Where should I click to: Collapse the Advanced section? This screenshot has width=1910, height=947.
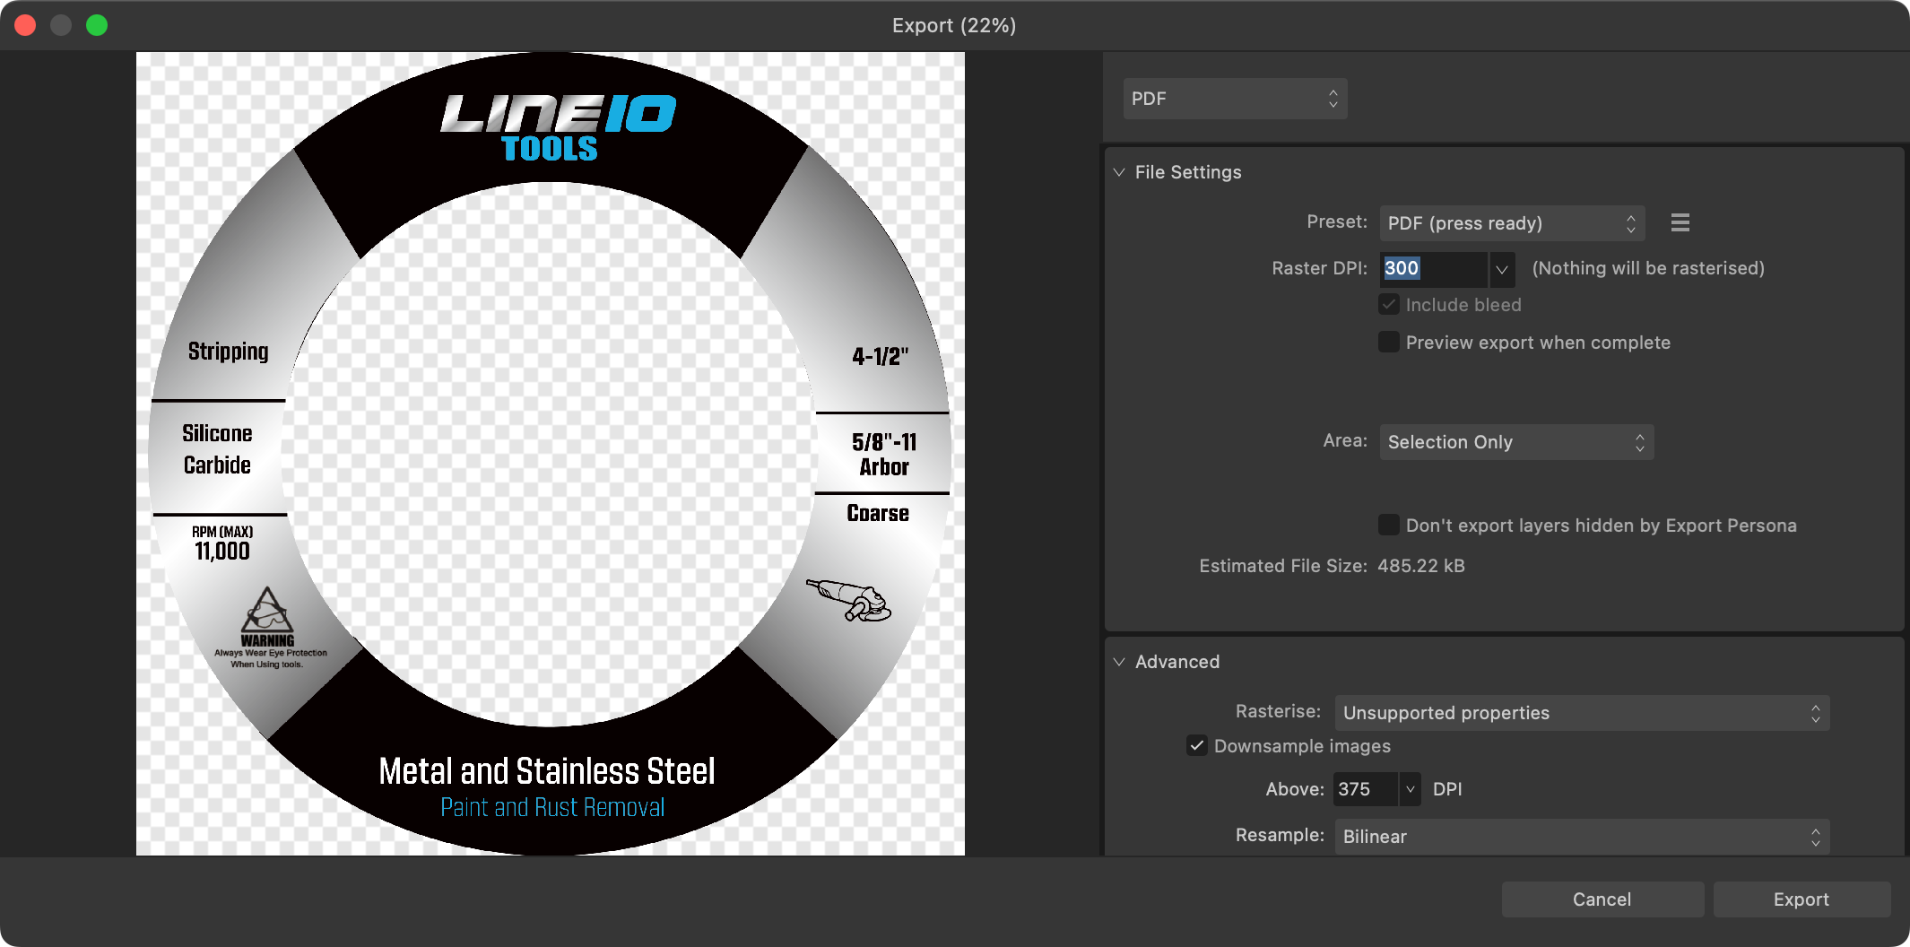click(x=1119, y=662)
